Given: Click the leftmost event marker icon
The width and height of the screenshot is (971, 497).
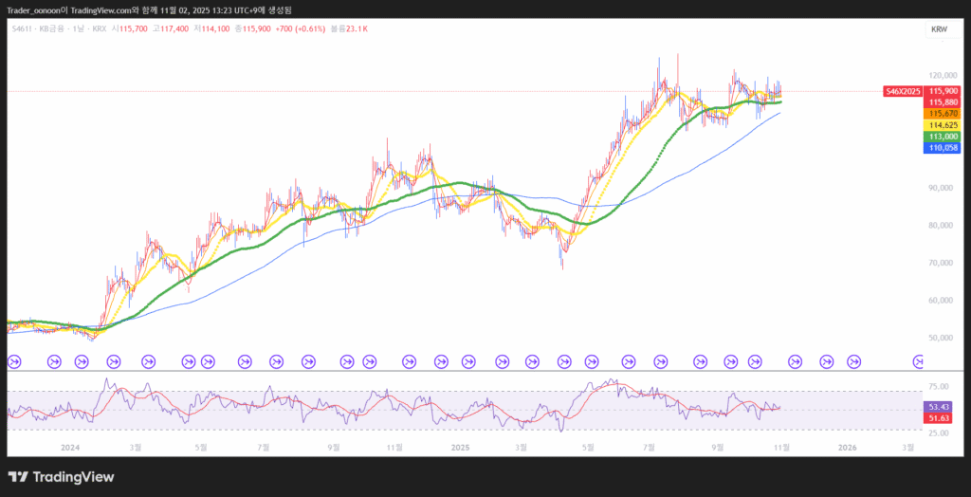Looking at the screenshot, I should (x=14, y=360).
